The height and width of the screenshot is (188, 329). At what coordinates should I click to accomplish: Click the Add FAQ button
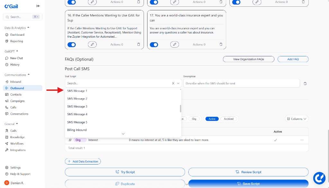tap(293, 59)
